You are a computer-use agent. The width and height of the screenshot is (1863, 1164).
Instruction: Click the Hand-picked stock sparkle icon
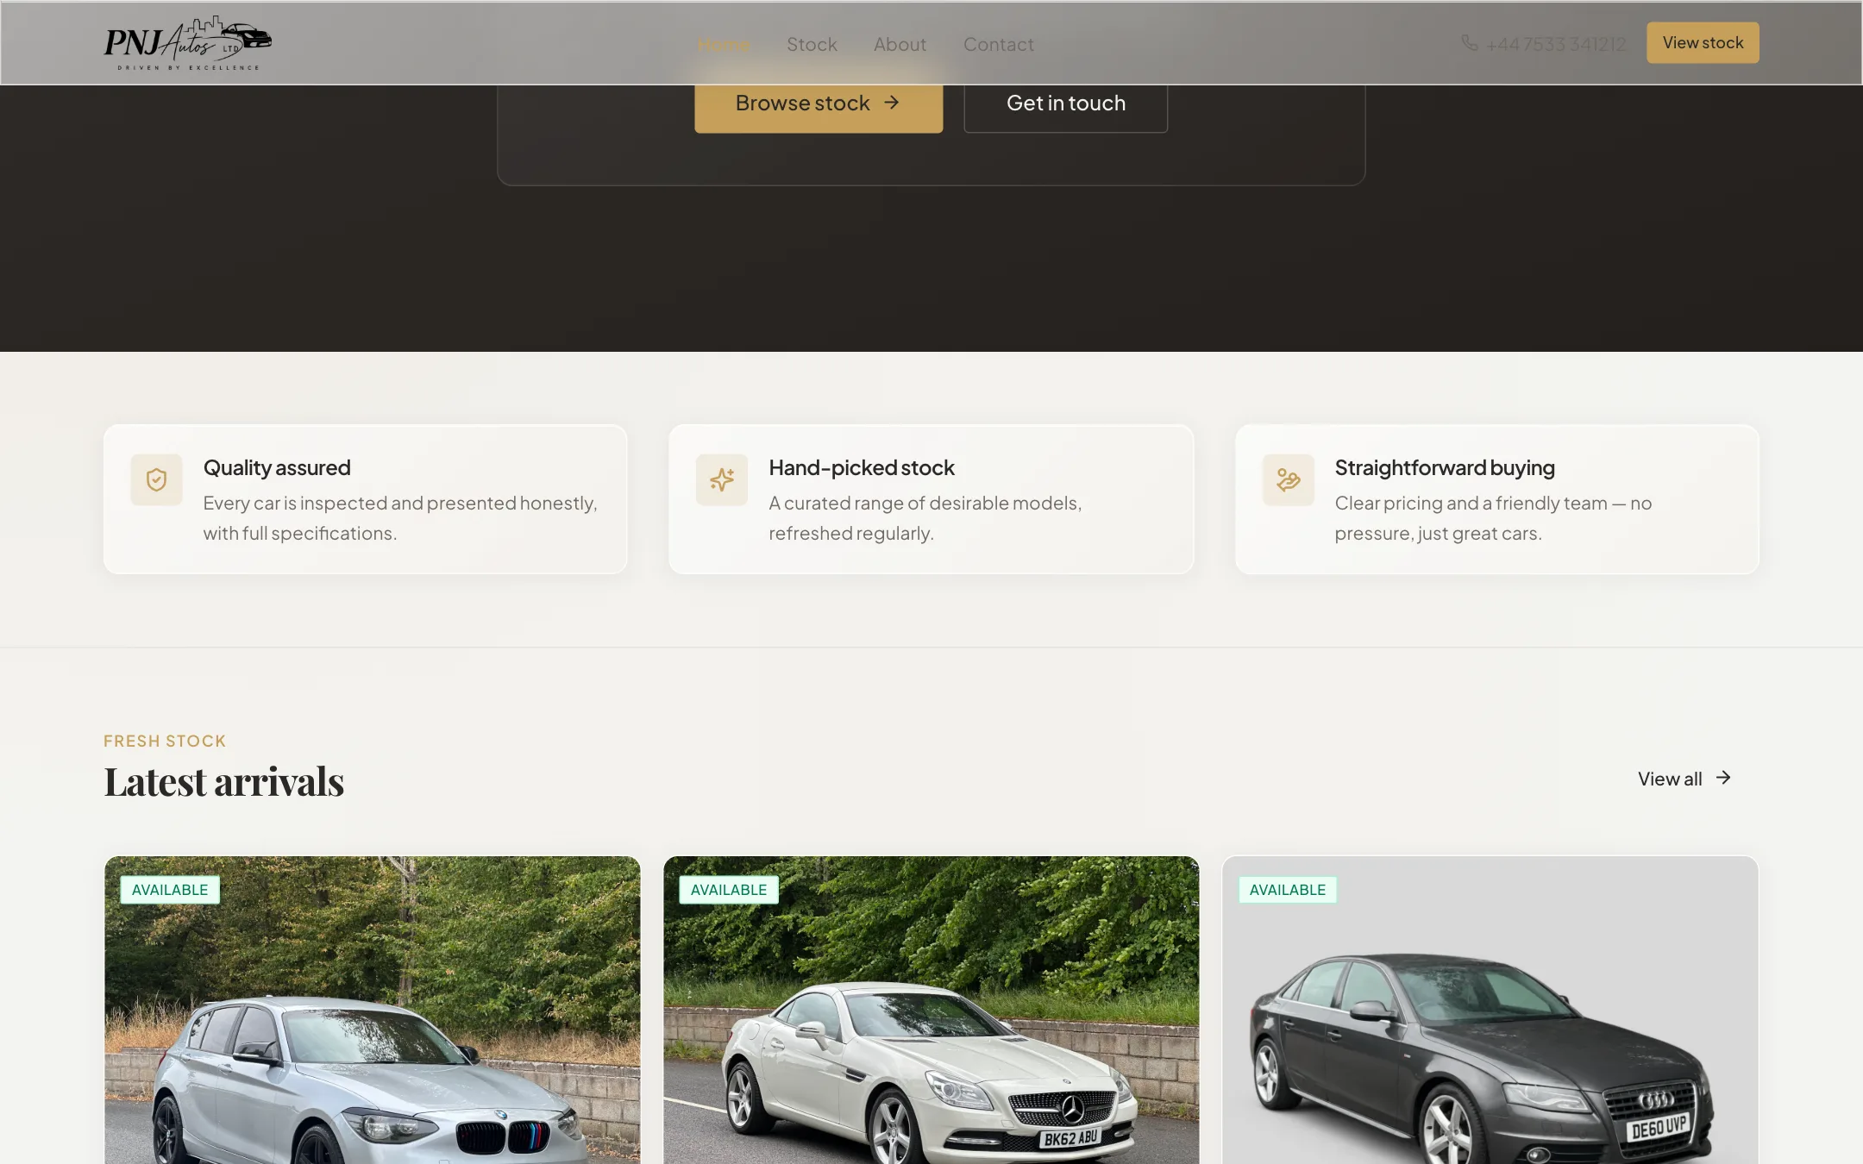722,479
